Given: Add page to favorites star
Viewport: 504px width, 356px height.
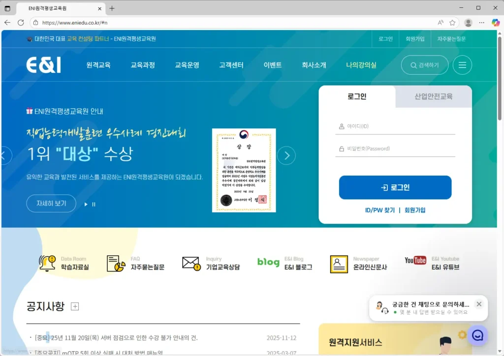Looking at the screenshot, I should point(452,23).
